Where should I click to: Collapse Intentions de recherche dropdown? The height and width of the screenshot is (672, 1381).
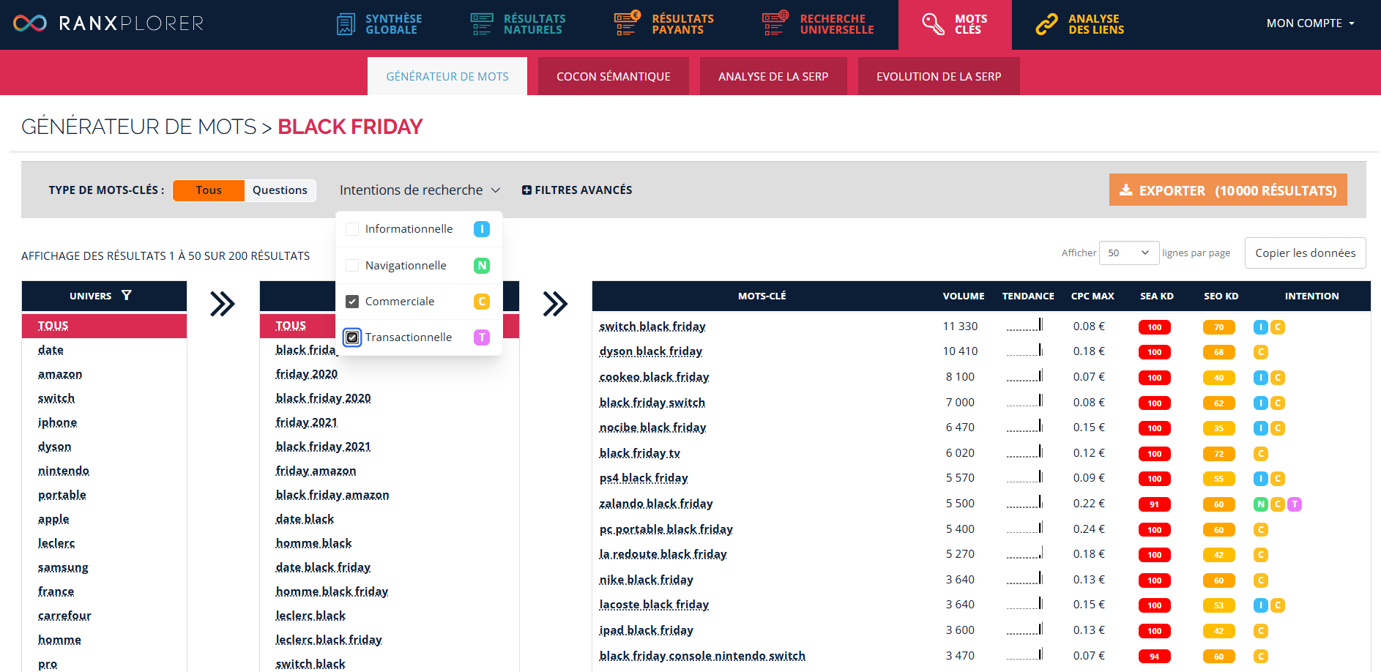[420, 190]
